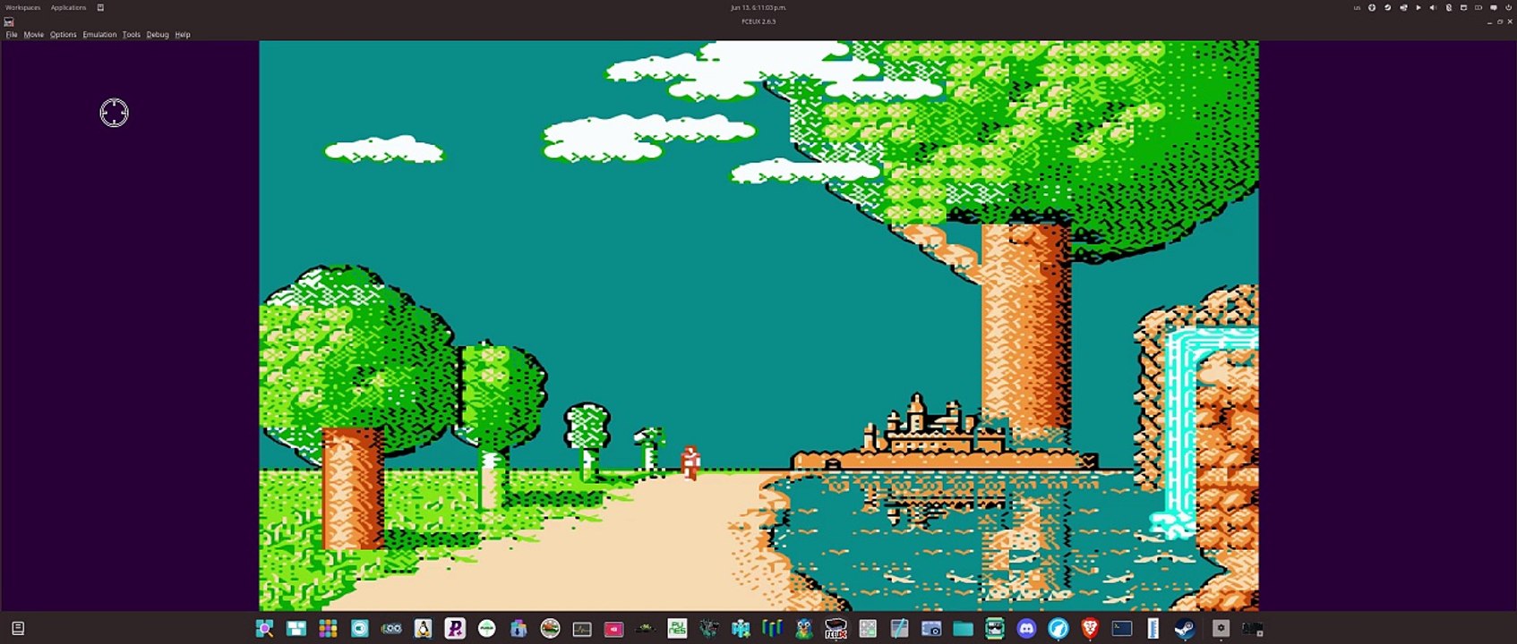This screenshot has height=644, width=1517.
Task: Open the puNES emulator from dock
Action: pos(677,628)
